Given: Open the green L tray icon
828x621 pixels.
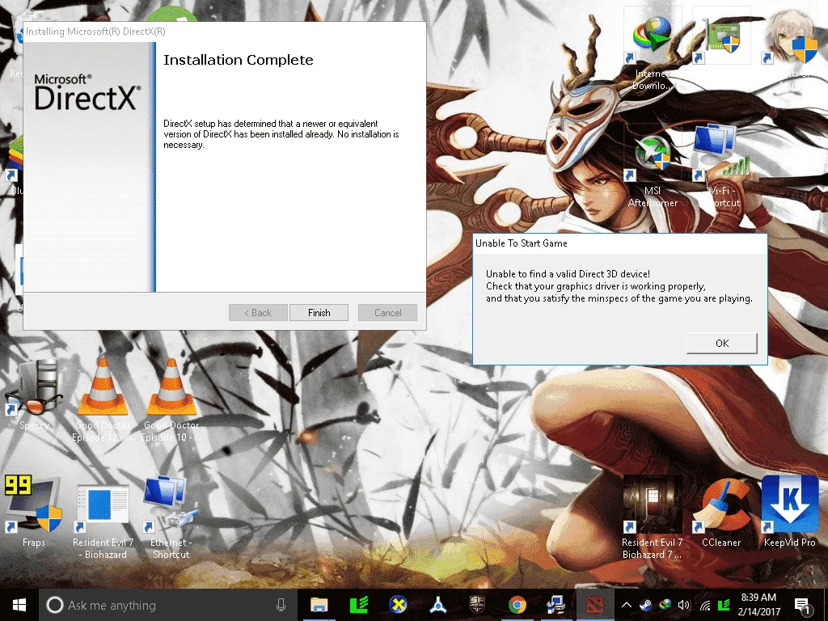Looking at the screenshot, I should [724, 605].
